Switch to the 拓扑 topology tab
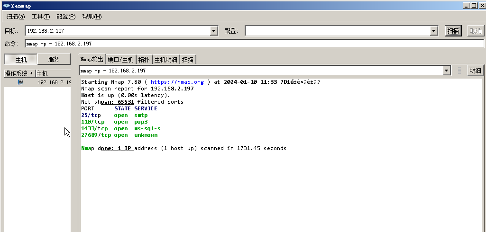486x232 pixels. pyautogui.click(x=144, y=60)
